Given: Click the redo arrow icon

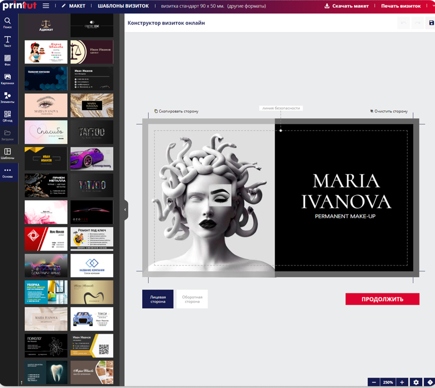Looking at the screenshot, I should coord(417,23).
